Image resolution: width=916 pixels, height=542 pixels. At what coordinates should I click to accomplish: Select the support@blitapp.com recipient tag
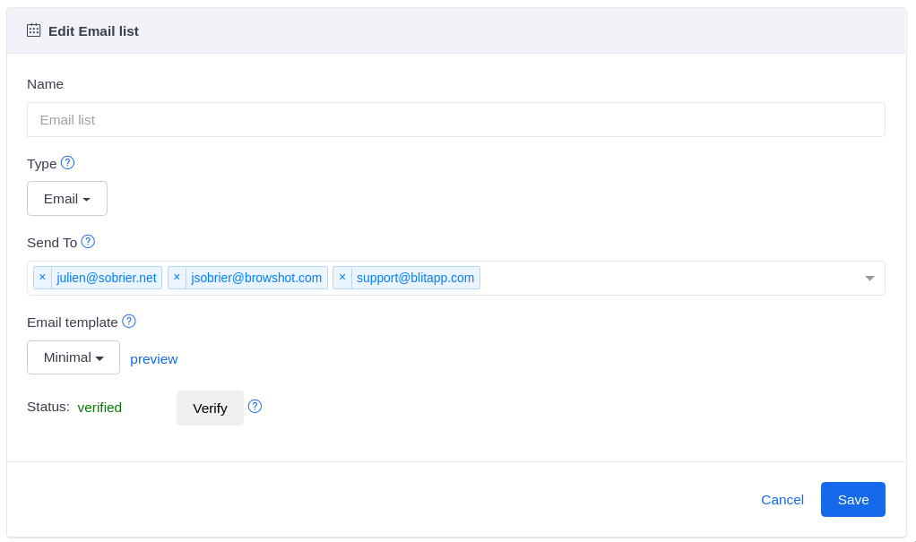pyautogui.click(x=416, y=277)
